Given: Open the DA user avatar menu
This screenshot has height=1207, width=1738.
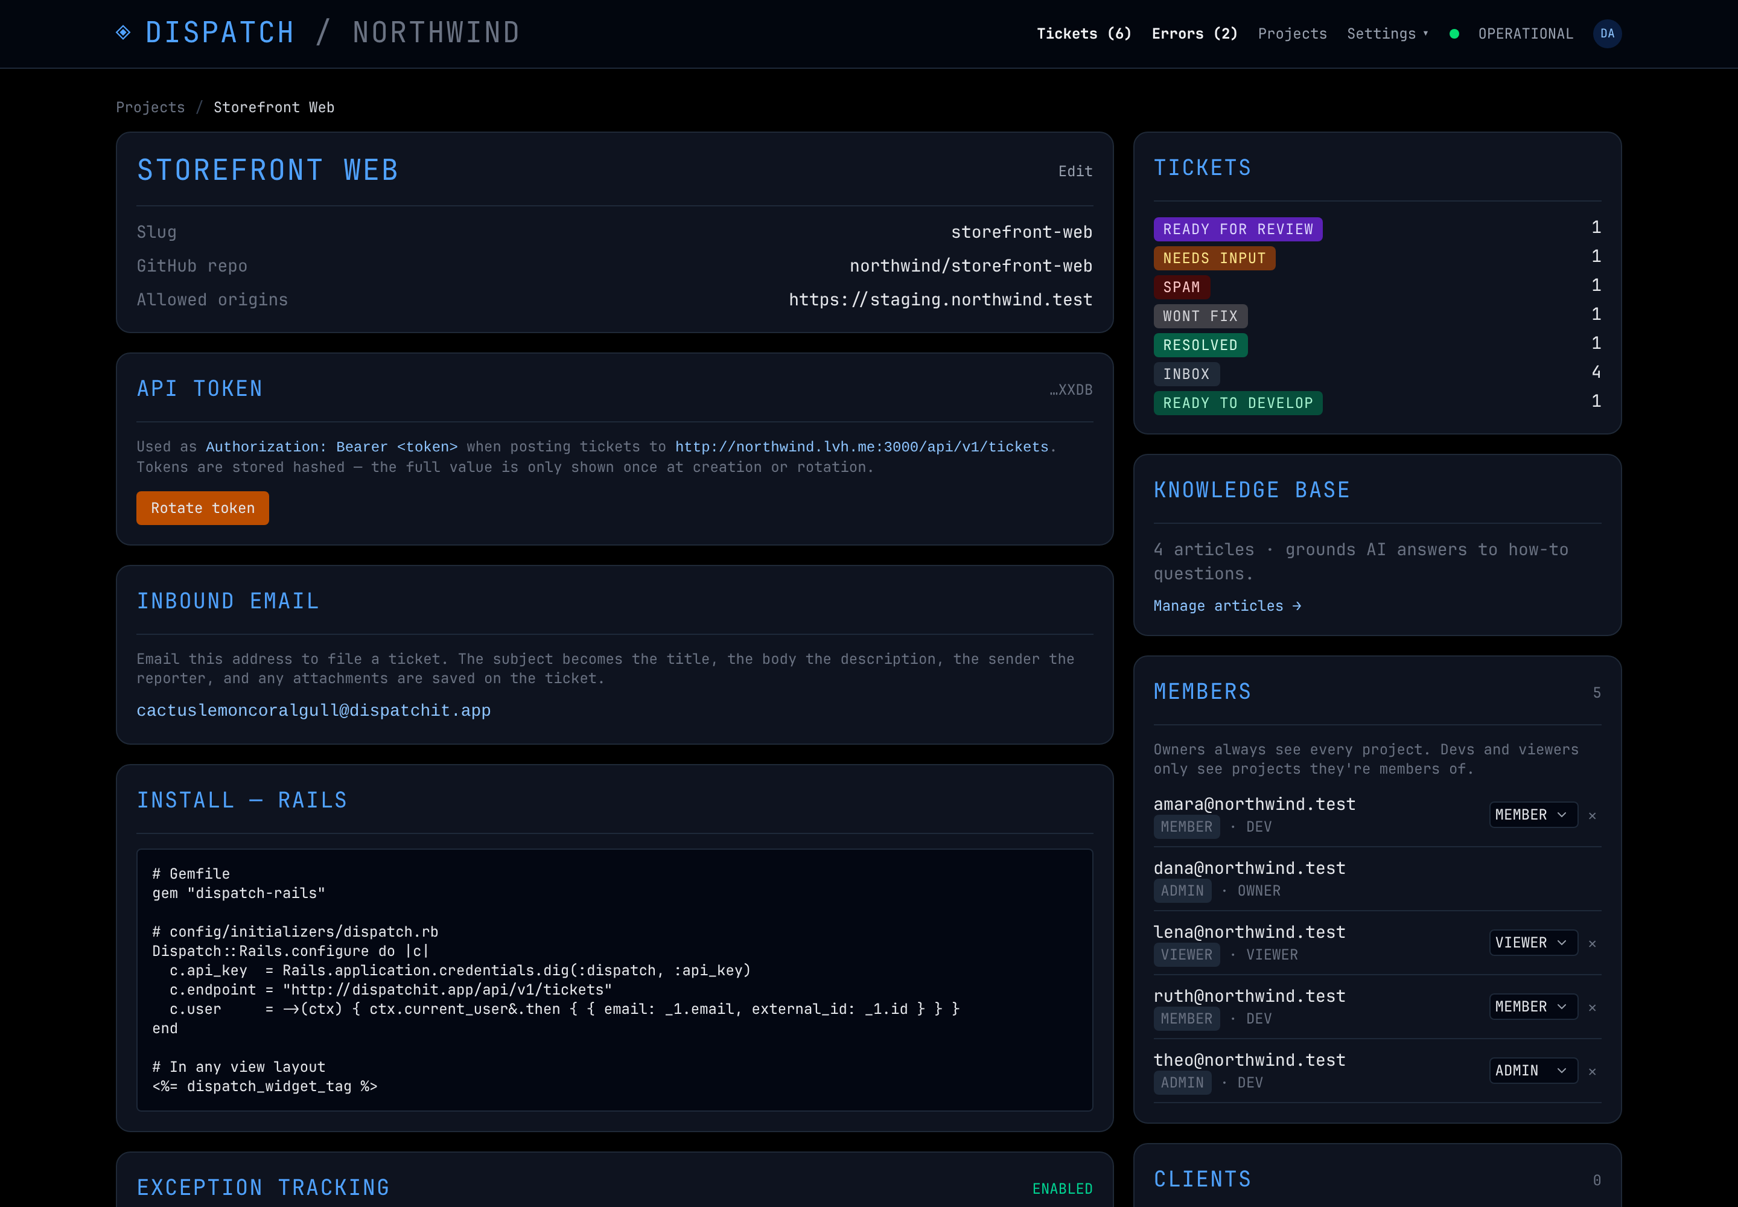Looking at the screenshot, I should pos(1606,33).
